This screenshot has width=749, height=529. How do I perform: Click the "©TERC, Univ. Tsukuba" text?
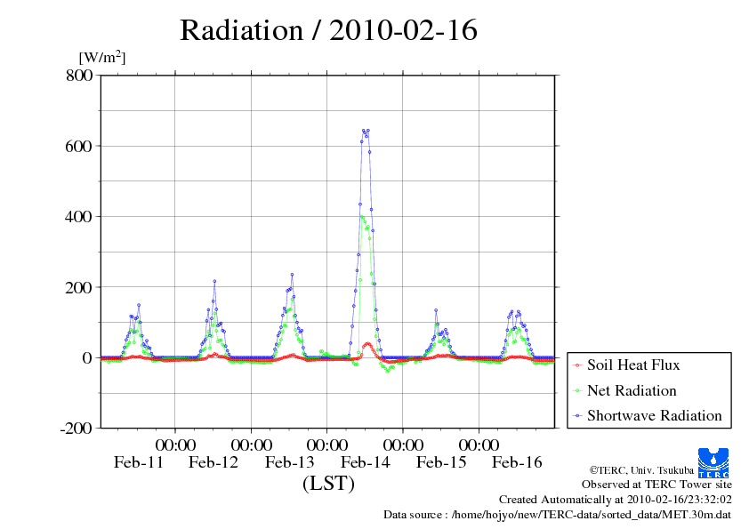coord(641,470)
